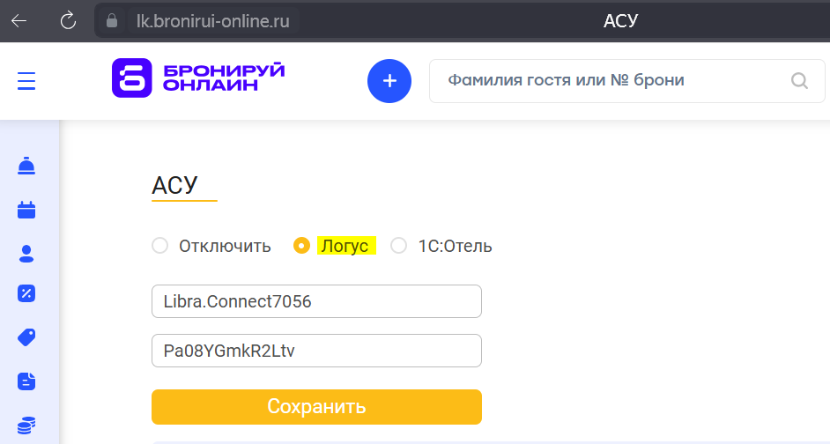Click the Libra.Connect7056 login field
Screen dimensions: 830x444
click(x=316, y=301)
